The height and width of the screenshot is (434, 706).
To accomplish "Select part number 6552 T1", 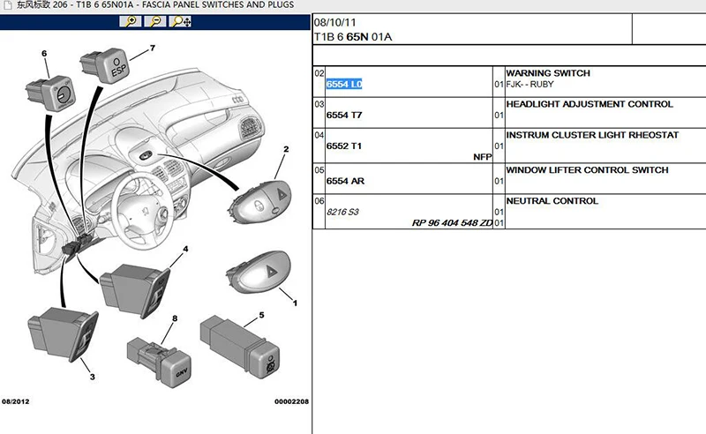I will tap(344, 146).
